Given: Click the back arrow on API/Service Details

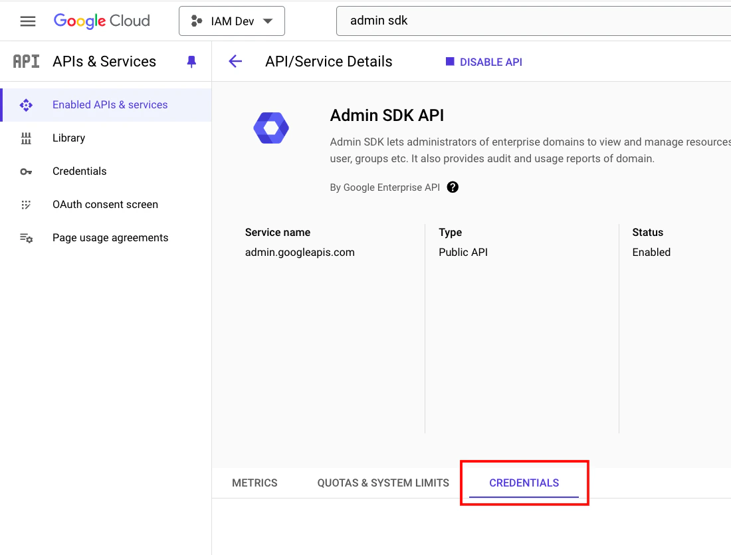Looking at the screenshot, I should pyautogui.click(x=235, y=61).
